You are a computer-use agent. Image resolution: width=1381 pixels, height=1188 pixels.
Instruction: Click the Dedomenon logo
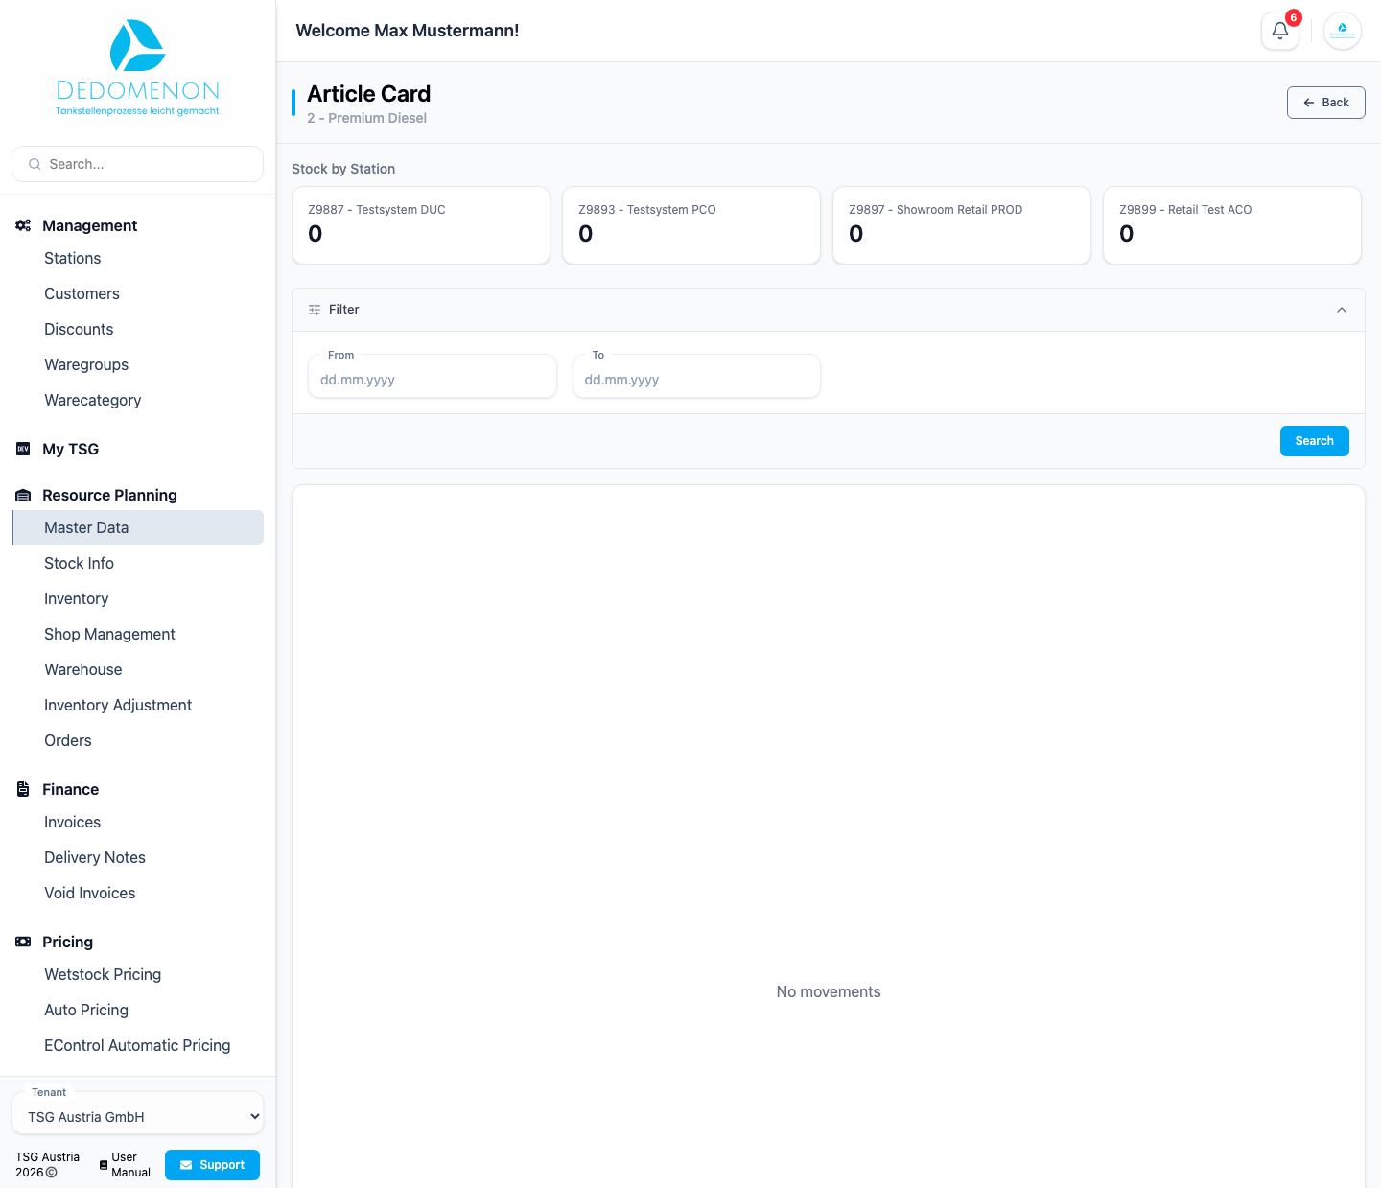[137, 67]
